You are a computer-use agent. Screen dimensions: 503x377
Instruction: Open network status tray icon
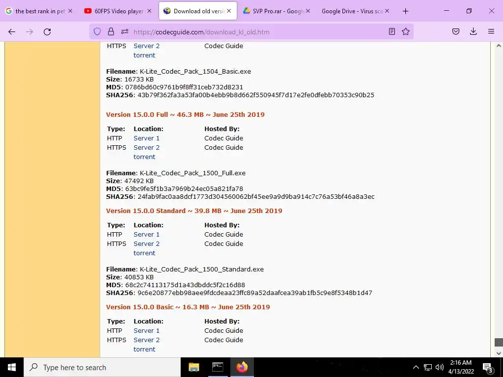tap(428, 367)
